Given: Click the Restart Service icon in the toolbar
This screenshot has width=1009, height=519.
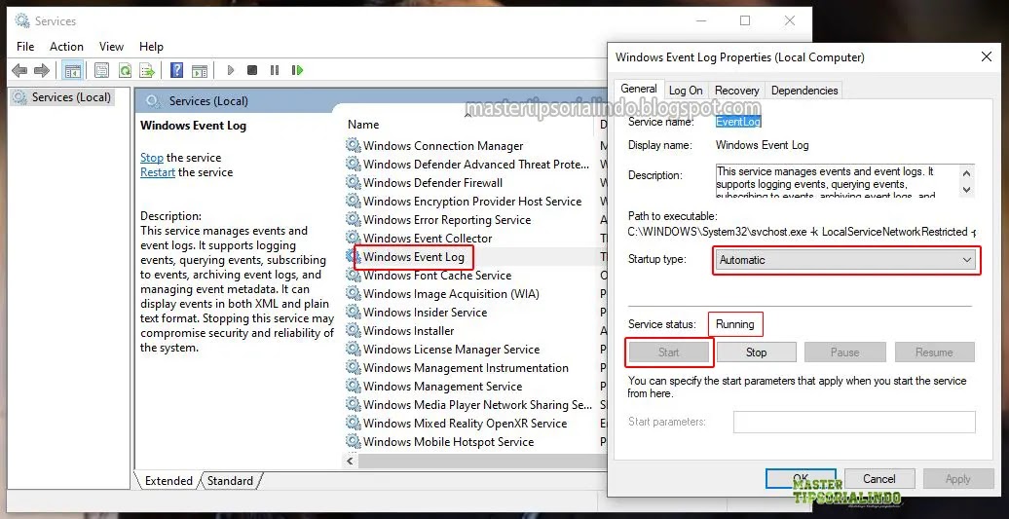Looking at the screenshot, I should coord(297,70).
